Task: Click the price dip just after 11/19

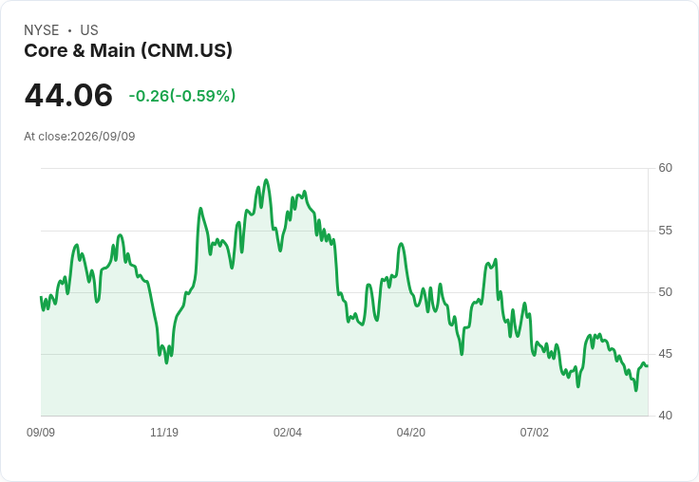Action: tap(167, 362)
